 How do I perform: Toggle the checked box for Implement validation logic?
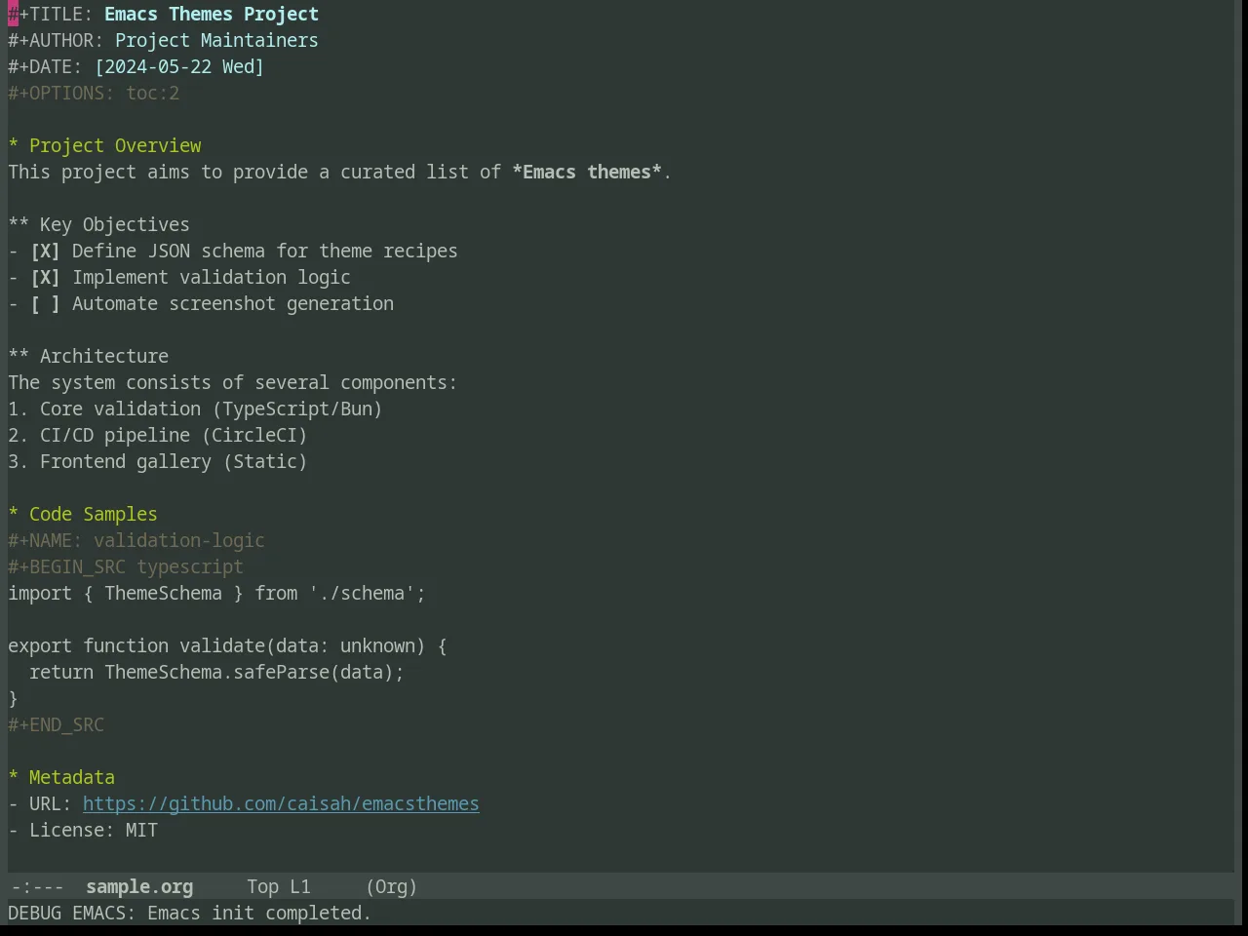[45, 278]
